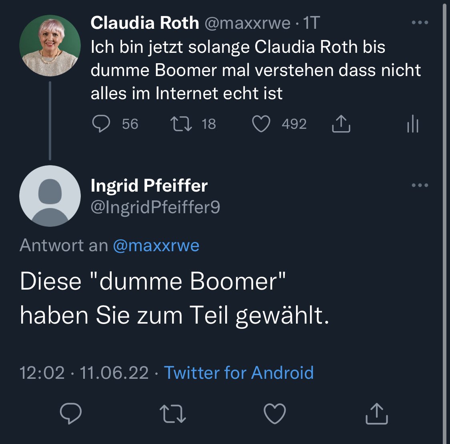Share the Claudia Roth tweet
Screen dimensions: 450x444
coord(341,124)
